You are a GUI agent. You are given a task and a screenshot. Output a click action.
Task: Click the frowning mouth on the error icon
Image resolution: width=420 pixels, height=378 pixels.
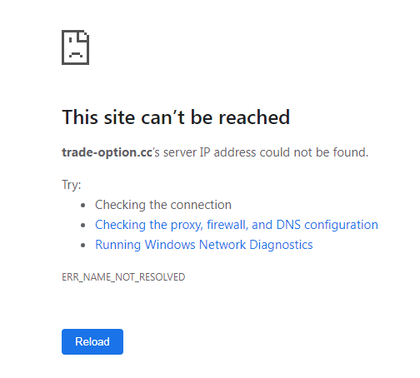pos(76,54)
